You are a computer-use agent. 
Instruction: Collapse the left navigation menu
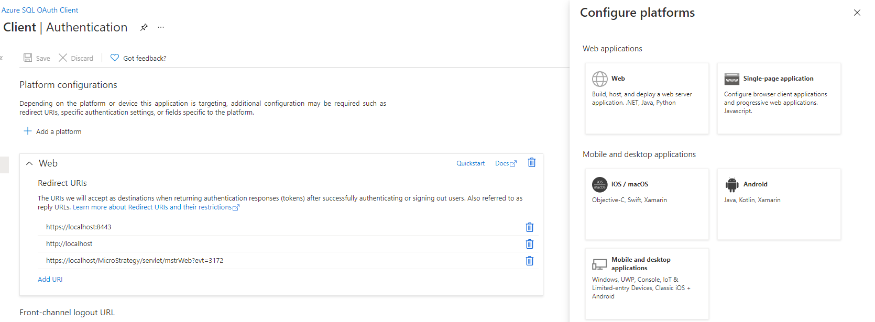pyautogui.click(x=2, y=58)
